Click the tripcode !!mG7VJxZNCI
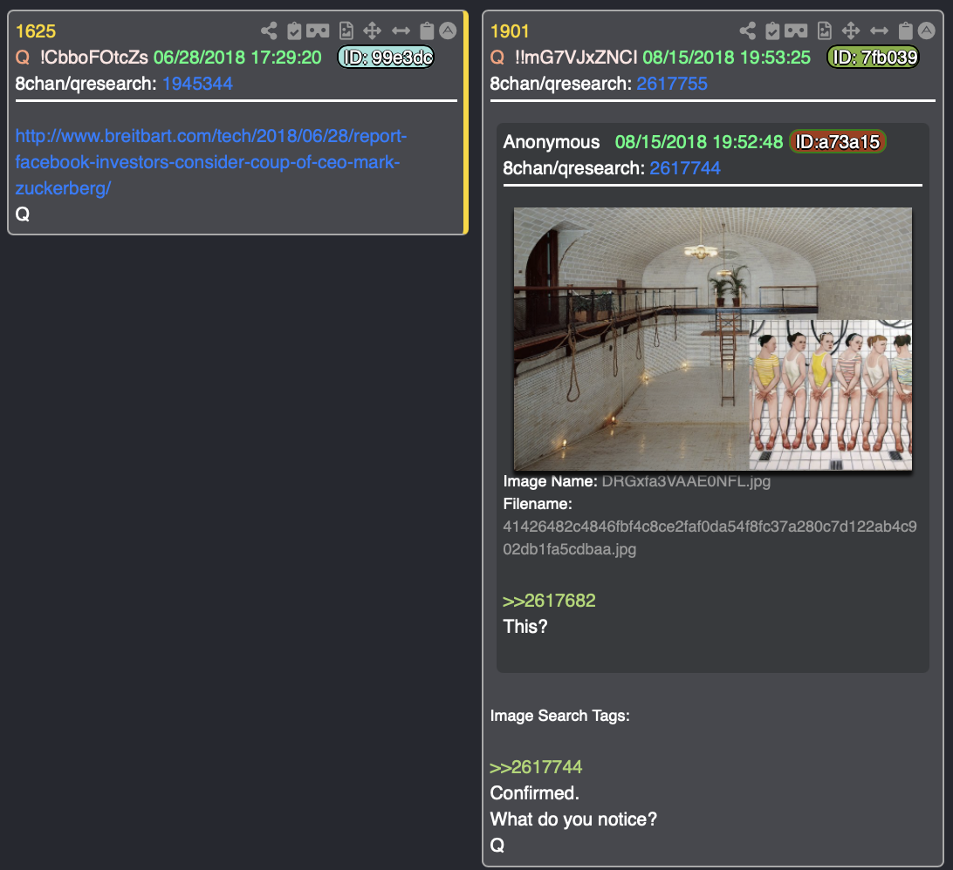Screen dimensions: 953x870 tap(576, 57)
